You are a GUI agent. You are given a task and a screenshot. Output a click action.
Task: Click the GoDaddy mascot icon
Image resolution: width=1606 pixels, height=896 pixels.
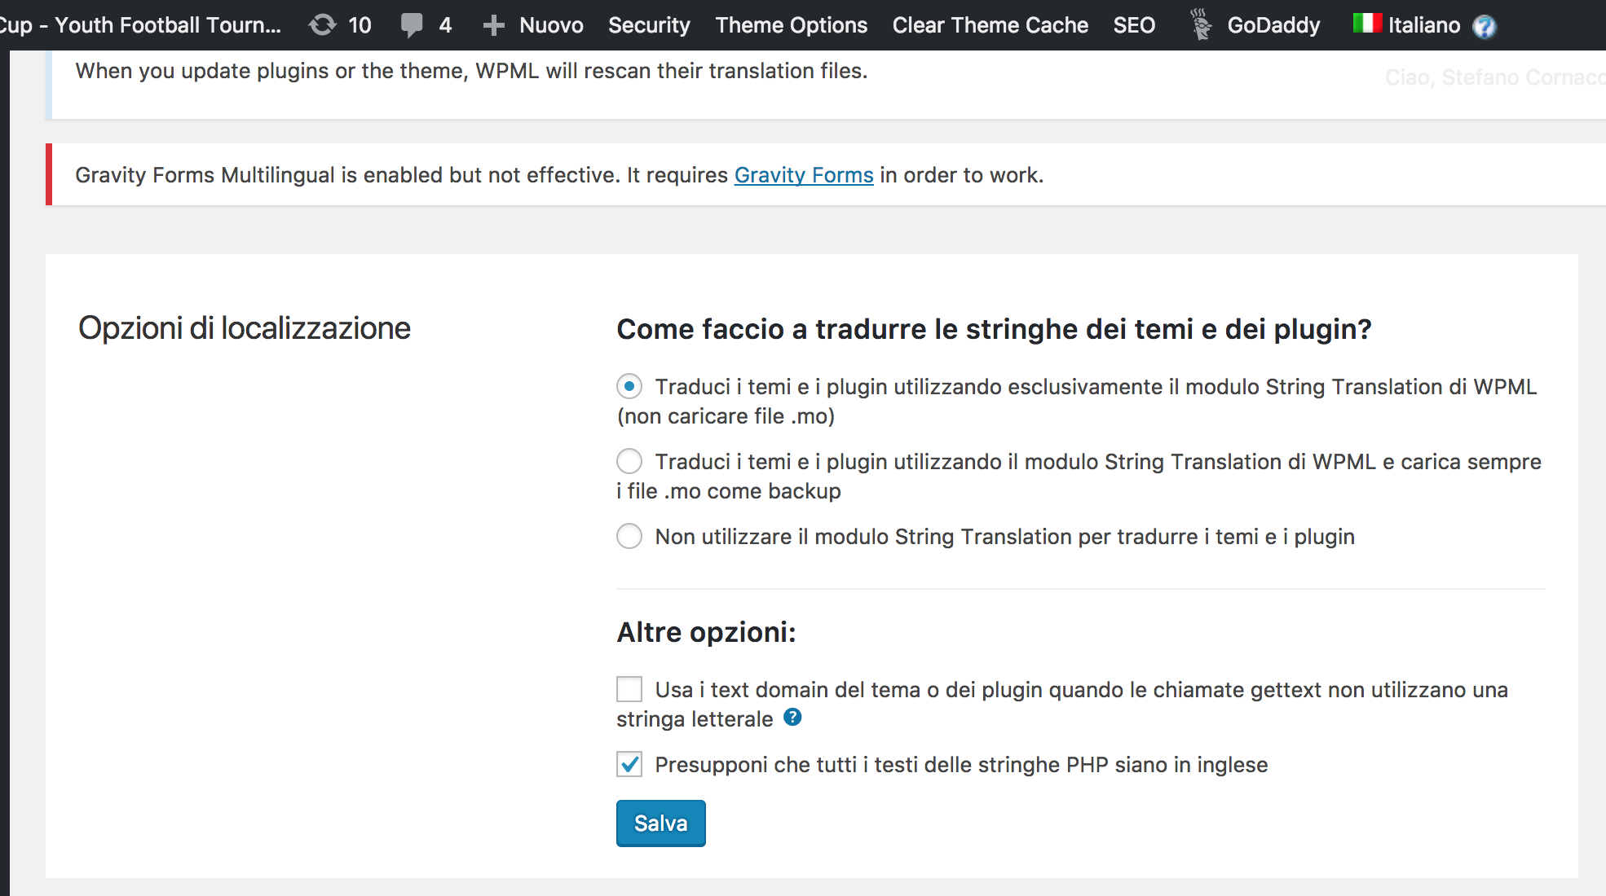(1200, 25)
